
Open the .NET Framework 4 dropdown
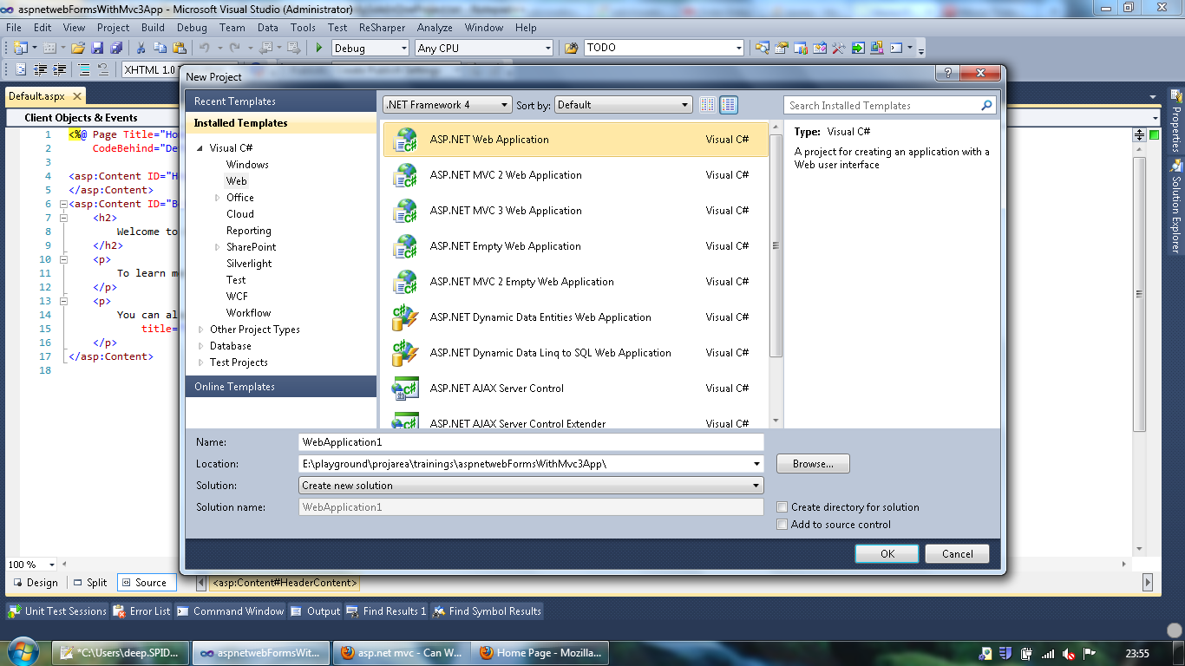tap(448, 105)
